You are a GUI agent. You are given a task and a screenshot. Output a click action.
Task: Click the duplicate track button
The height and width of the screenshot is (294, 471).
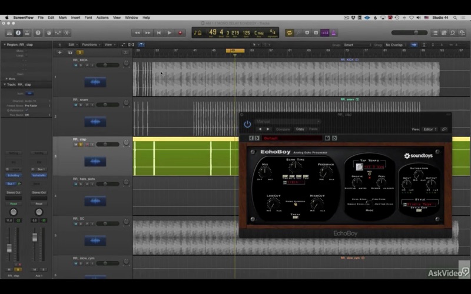(70, 52)
